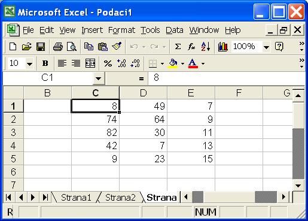This screenshot has height=221, width=308.
Task: Increase decimal places icon
Action: [121, 63]
